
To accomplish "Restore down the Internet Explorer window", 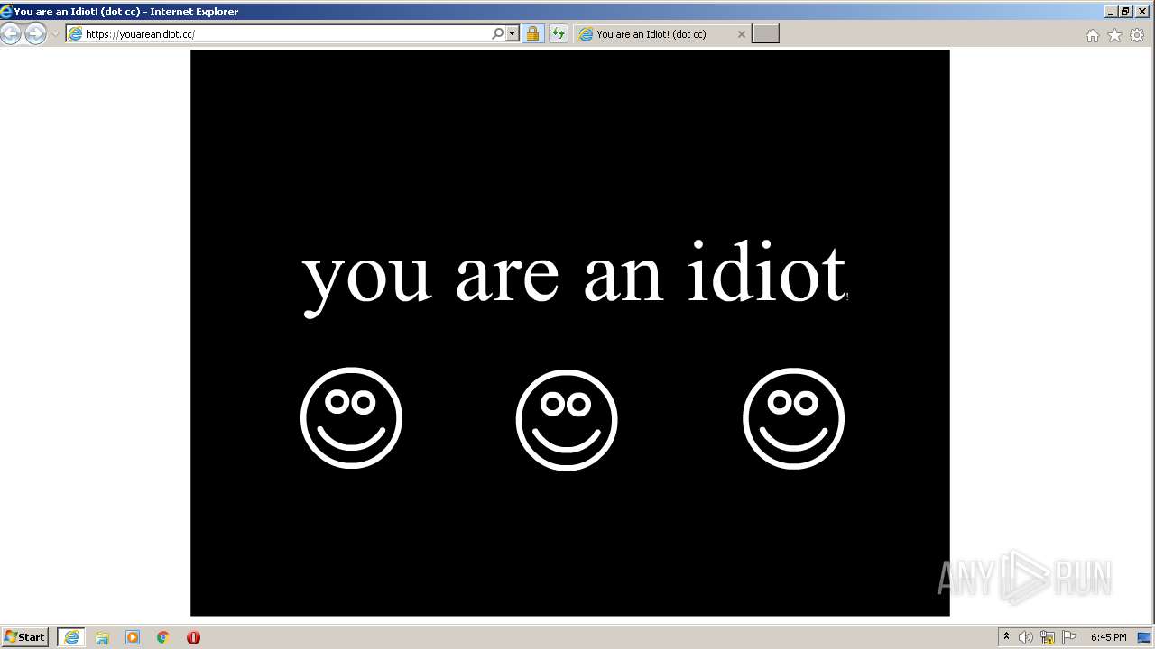I will [x=1125, y=12].
